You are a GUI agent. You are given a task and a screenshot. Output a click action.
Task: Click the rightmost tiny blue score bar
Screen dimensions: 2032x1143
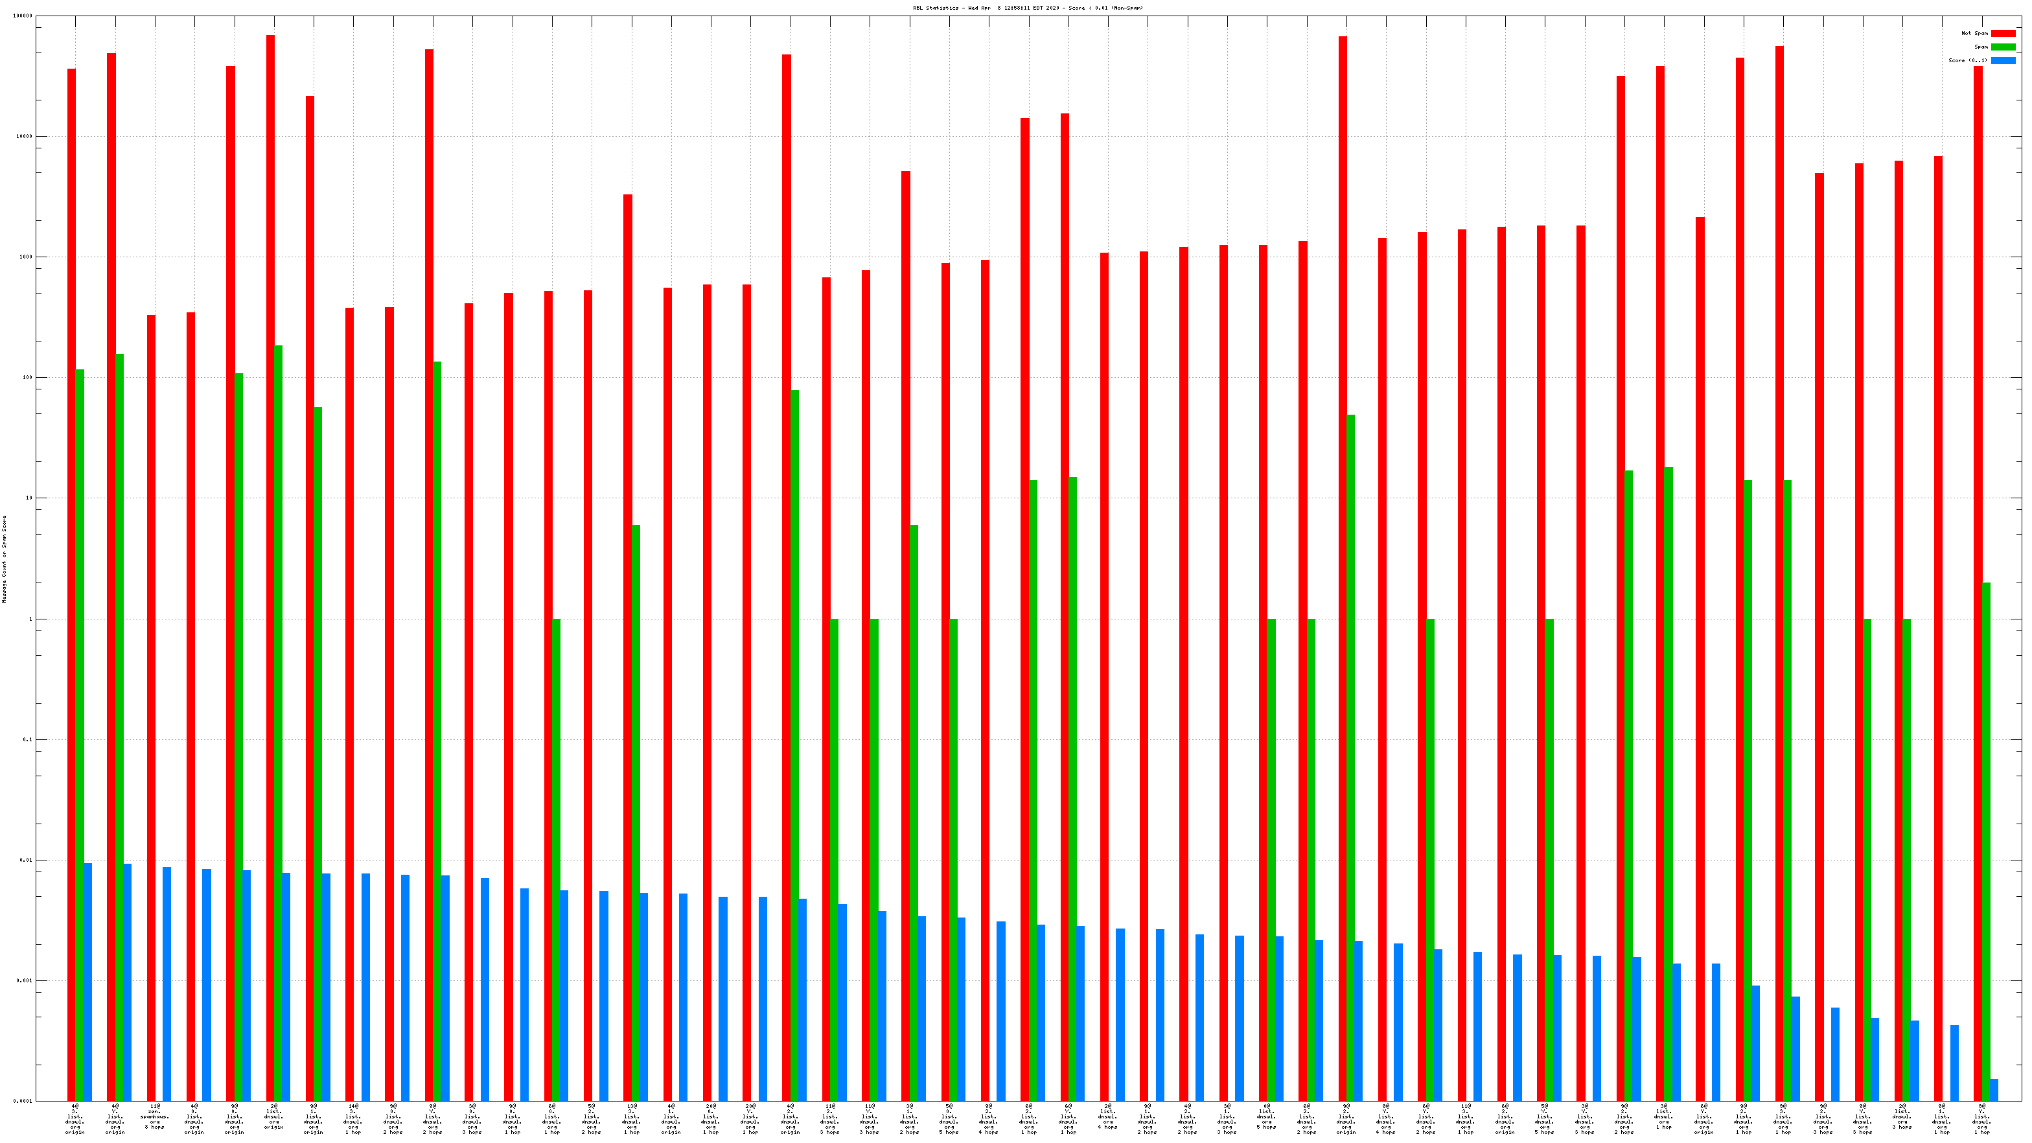click(1994, 1090)
